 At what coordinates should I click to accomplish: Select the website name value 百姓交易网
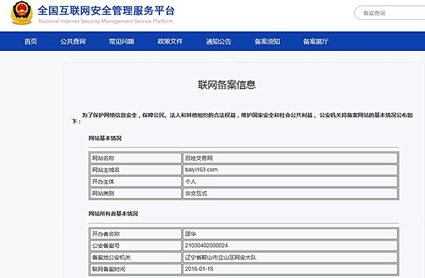[x=198, y=158]
